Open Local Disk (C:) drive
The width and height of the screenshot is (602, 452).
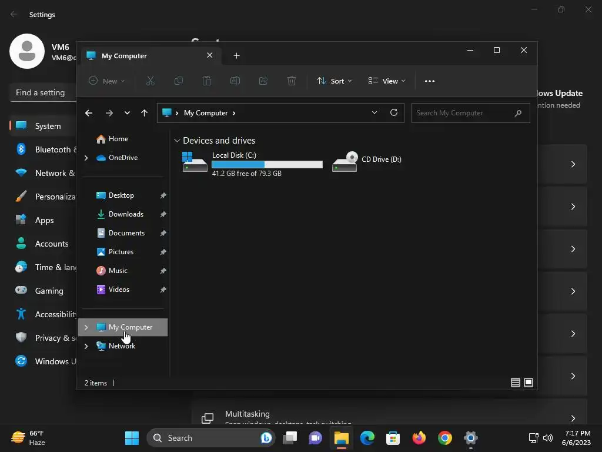(252, 164)
